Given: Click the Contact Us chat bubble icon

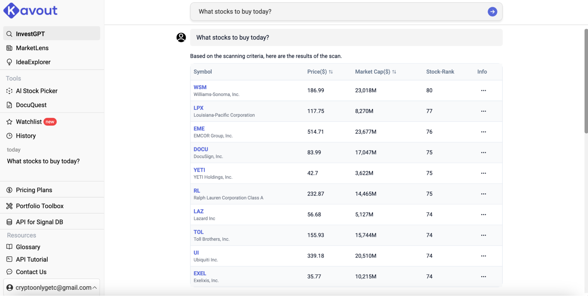Looking at the screenshot, I should click(9, 272).
